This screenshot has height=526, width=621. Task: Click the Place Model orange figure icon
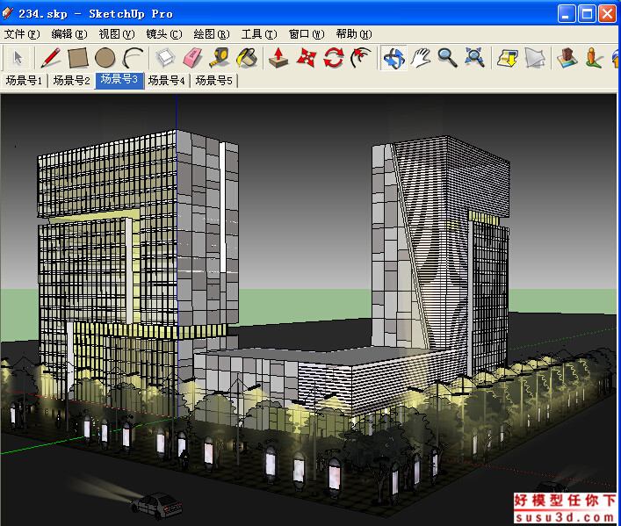tap(594, 58)
